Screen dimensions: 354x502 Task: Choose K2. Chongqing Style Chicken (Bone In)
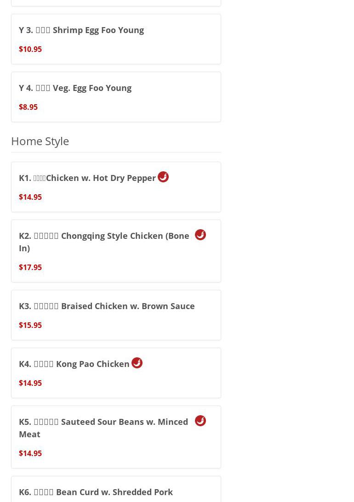104,242
